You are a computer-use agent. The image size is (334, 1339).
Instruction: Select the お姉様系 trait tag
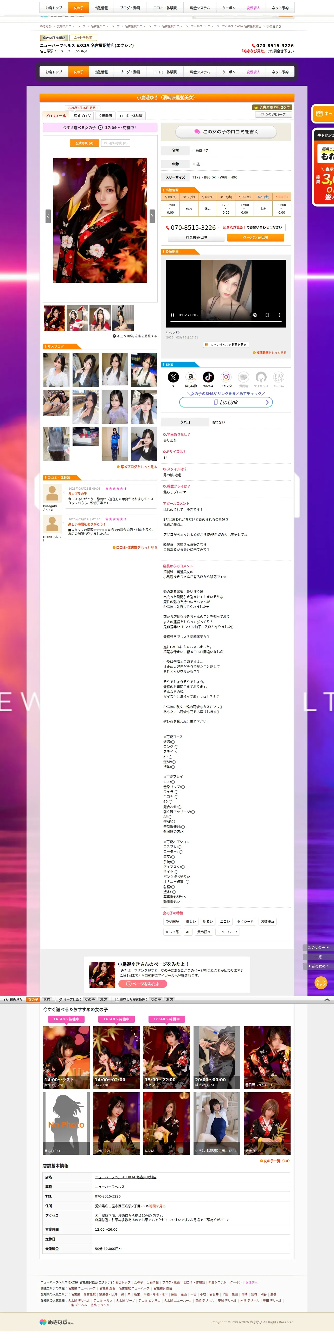point(268,922)
